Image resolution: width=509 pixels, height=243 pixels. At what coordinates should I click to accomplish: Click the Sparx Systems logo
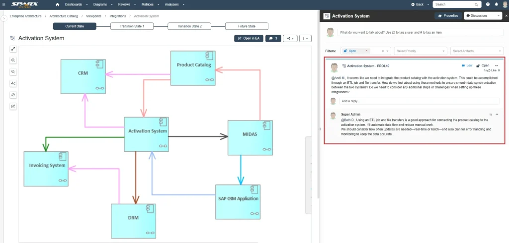25,4
